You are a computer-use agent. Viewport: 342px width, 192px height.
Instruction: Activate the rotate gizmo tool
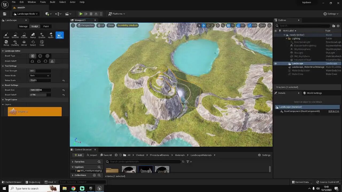(208, 25)
